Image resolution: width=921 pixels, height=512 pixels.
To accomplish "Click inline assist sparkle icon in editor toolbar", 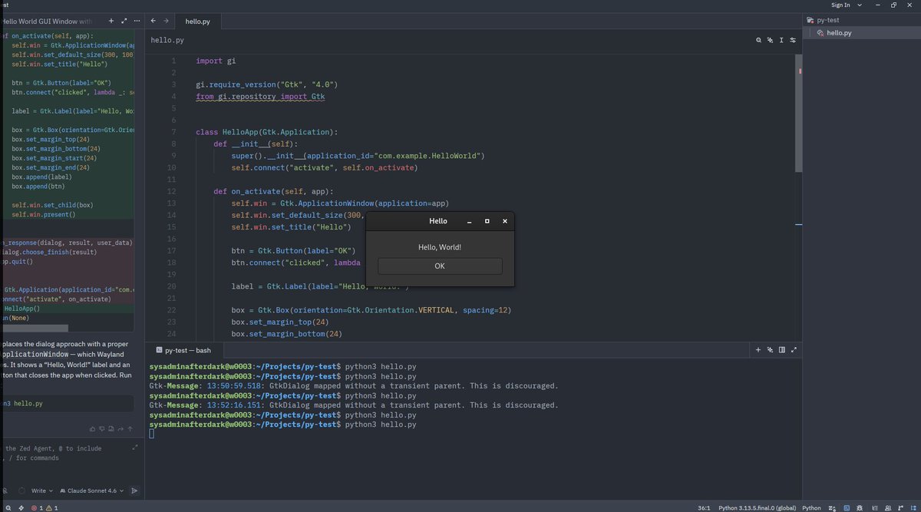I will [770, 40].
